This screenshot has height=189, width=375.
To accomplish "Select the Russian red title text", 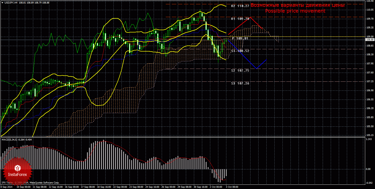I will [x=298, y=5].
